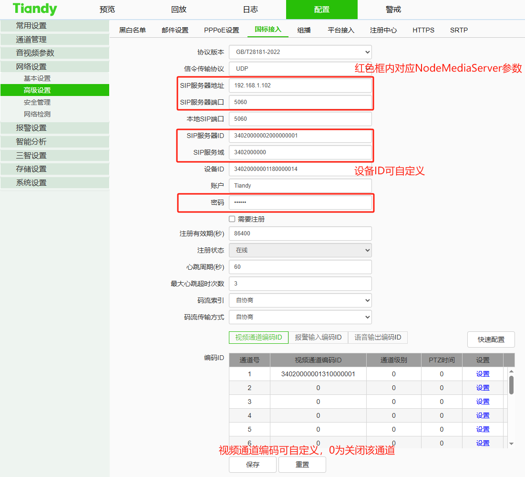
Task: Click 设置 link for channel 2
Action: (483, 388)
